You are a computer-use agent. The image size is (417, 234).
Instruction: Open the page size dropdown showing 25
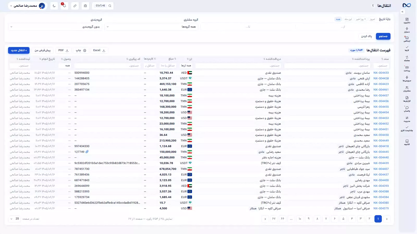(14, 219)
